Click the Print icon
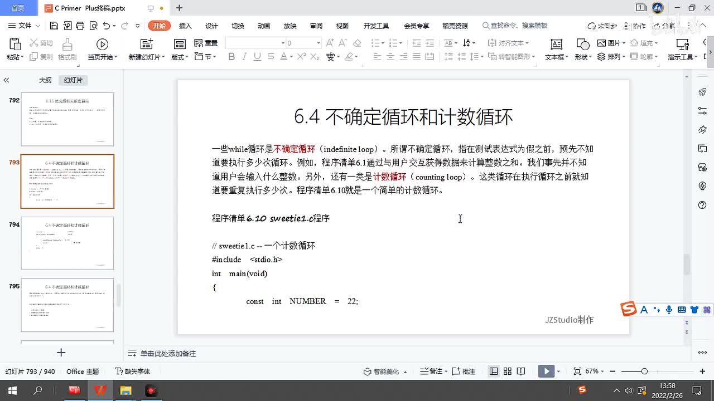Image resolution: width=714 pixels, height=401 pixels. (x=80, y=26)
